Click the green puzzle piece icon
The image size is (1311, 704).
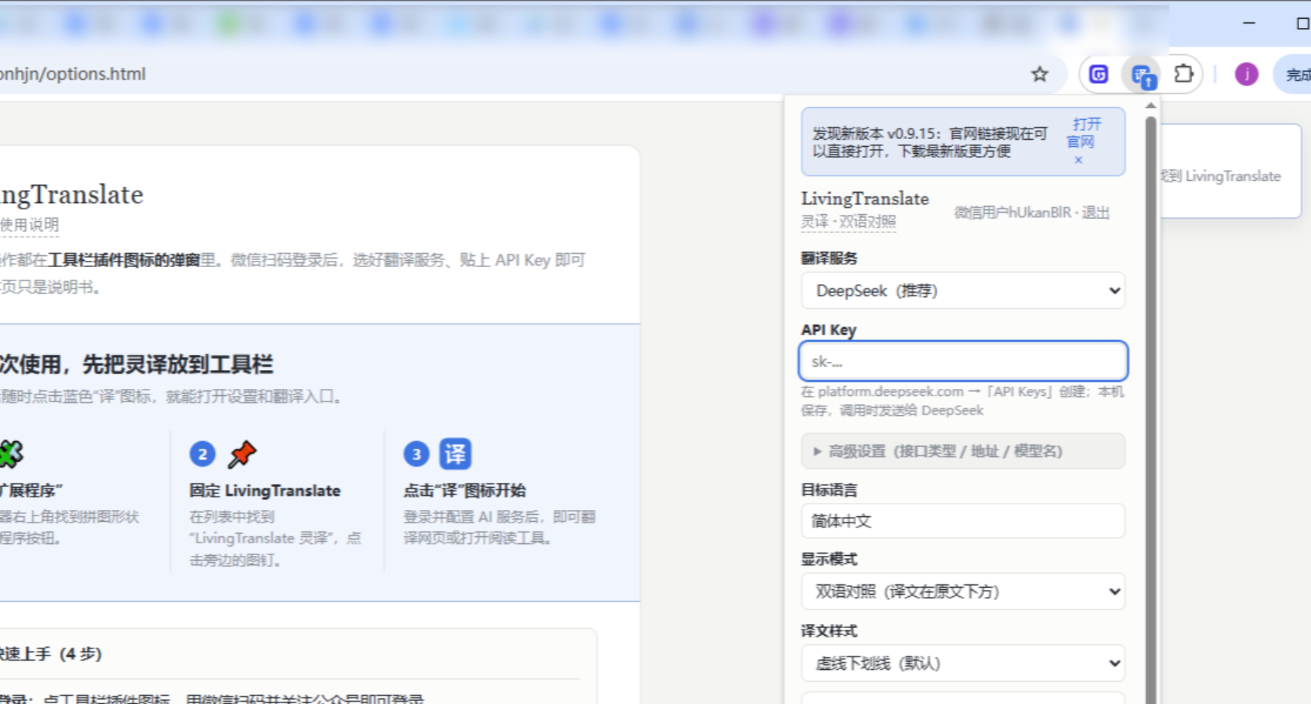[10, 454]
